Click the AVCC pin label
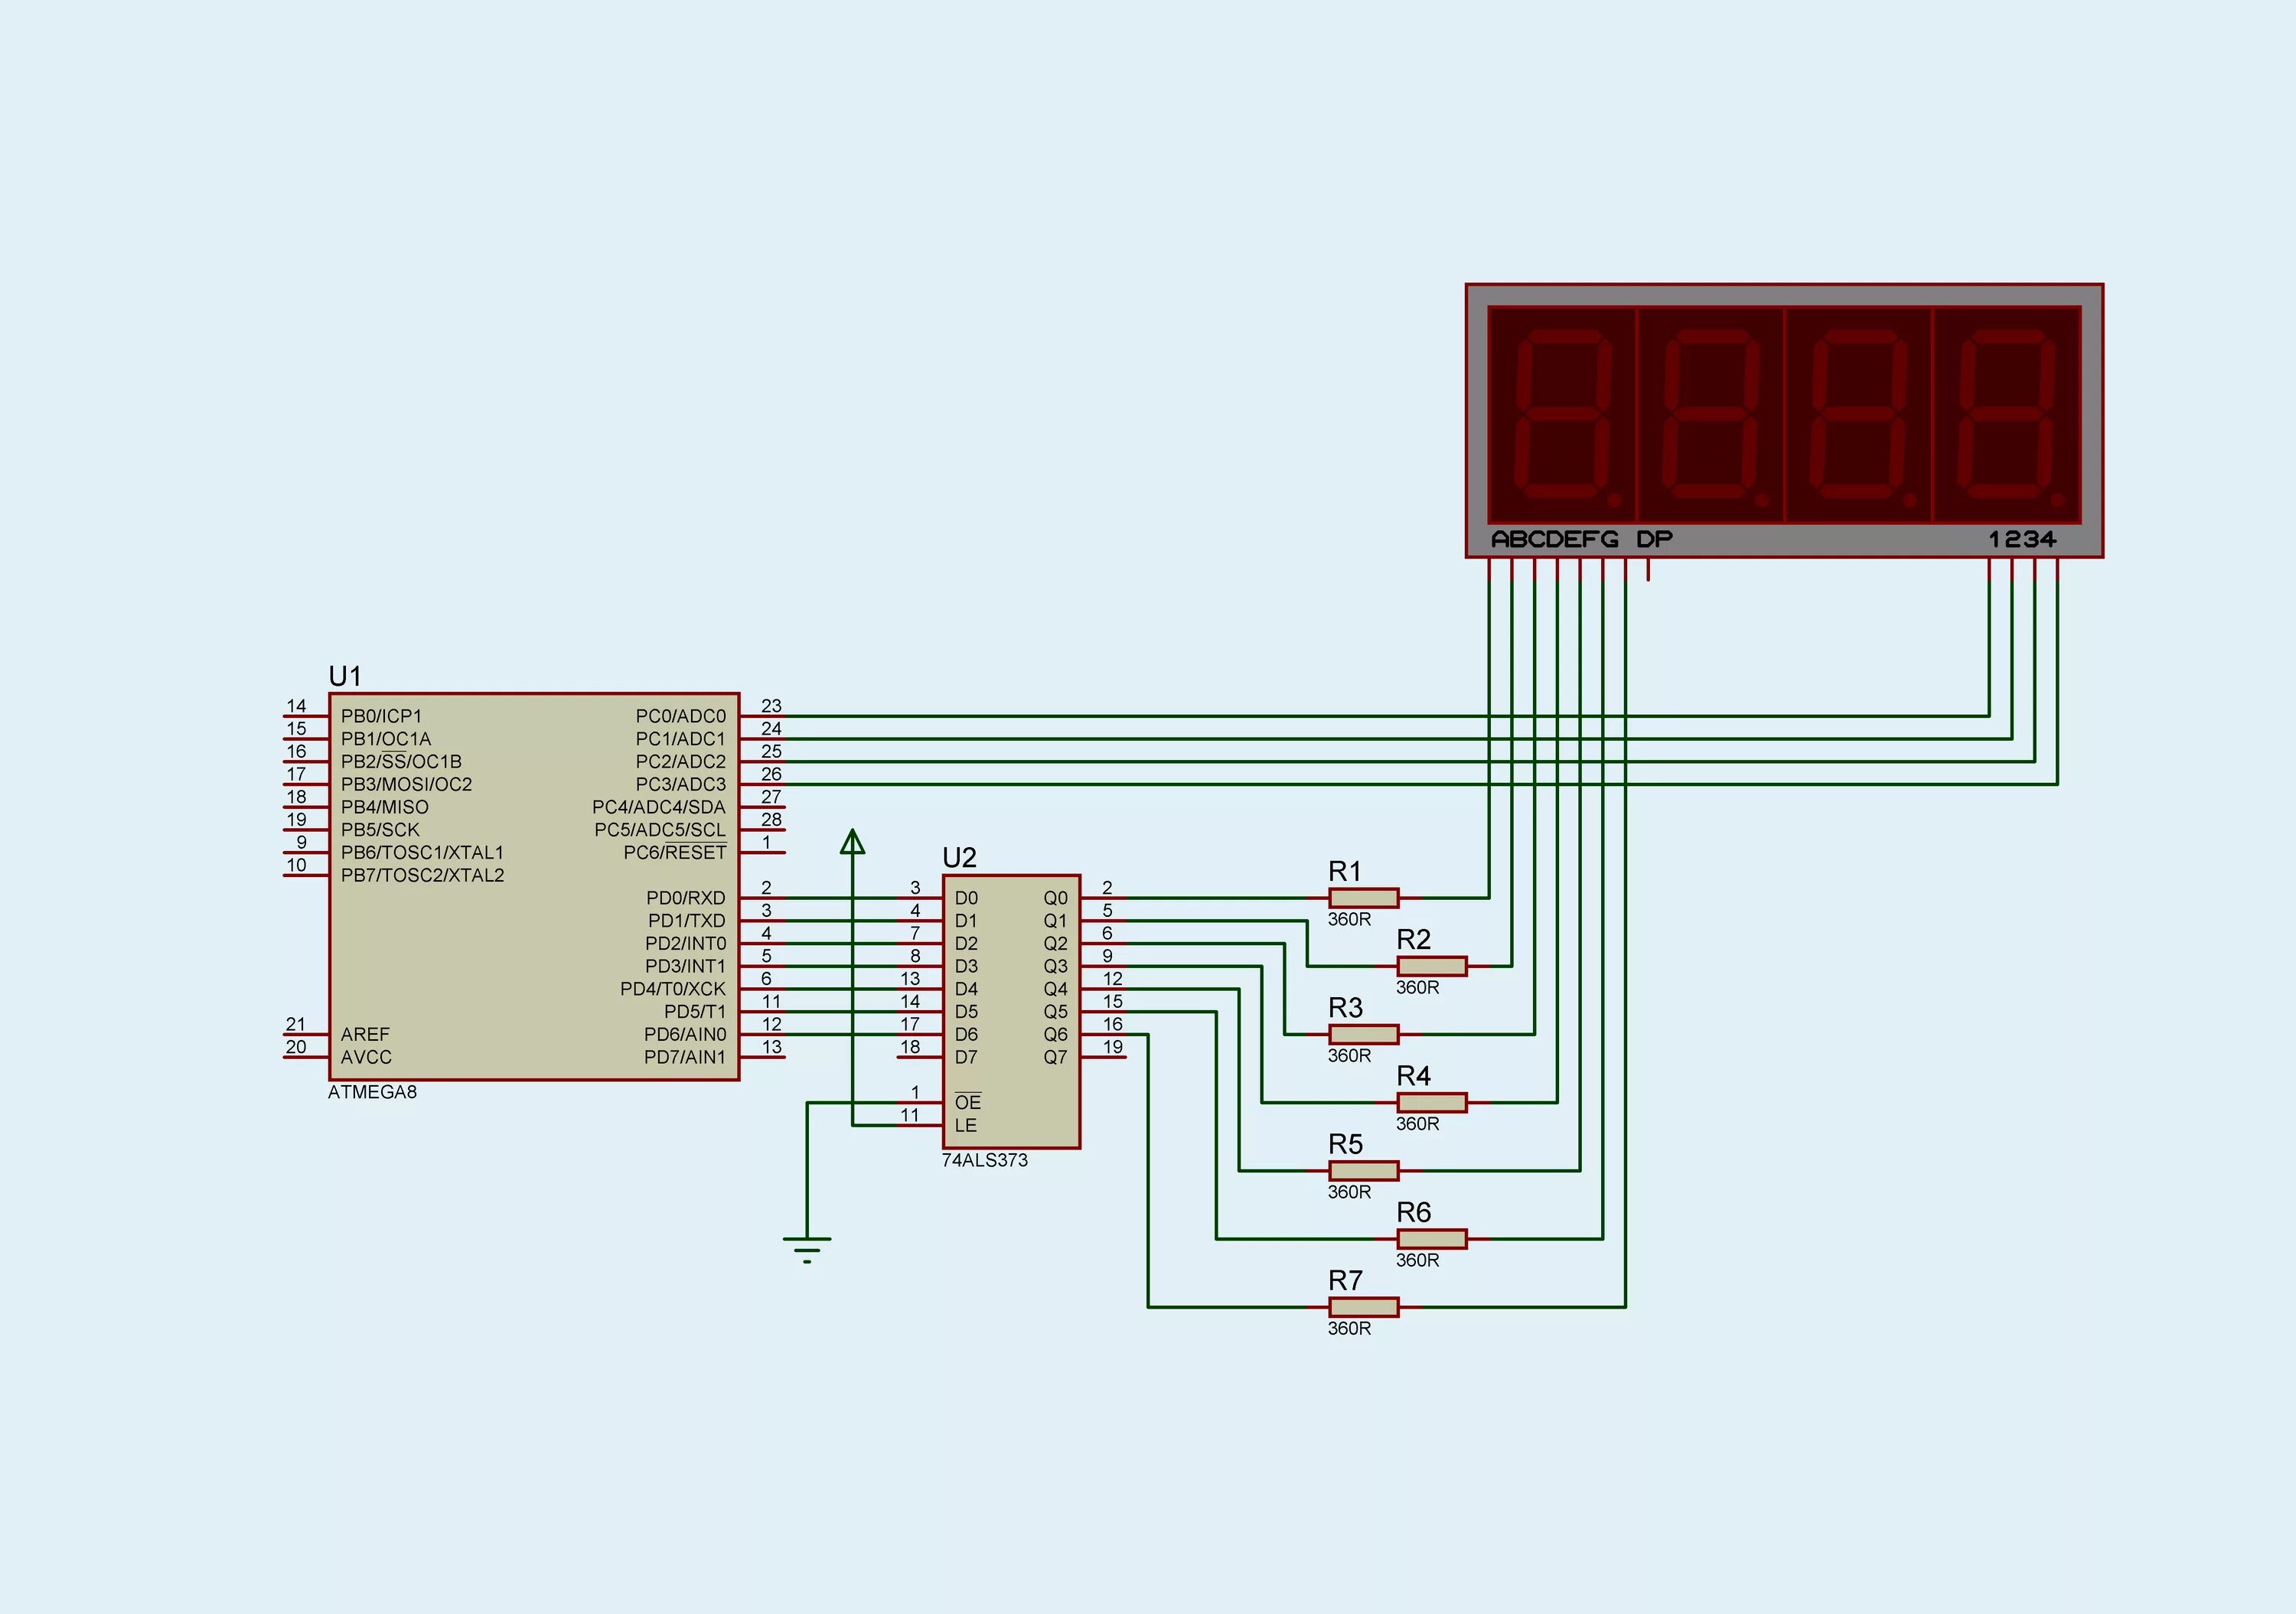2296x1614 pixels. coord(366,1057)
